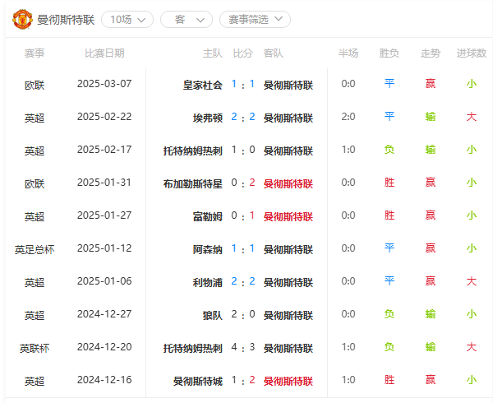493x403 pixels.
Task: Click the 英足总杯 competition label
Action: click(x=35, y=249)
